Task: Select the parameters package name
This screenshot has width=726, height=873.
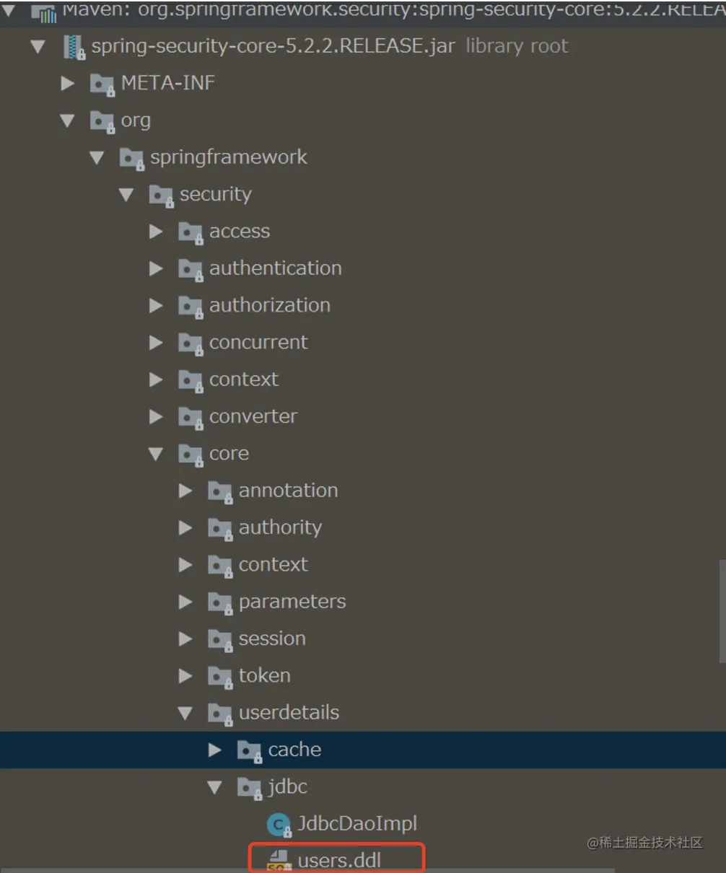Action: click(x=292, y=602)
